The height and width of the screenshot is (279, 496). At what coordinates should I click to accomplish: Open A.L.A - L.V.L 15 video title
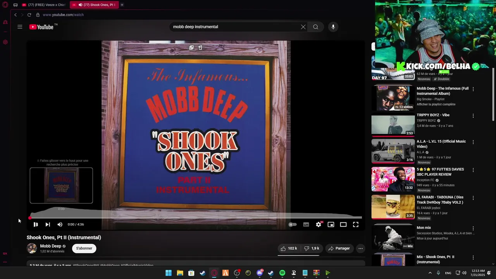[441, 144]
